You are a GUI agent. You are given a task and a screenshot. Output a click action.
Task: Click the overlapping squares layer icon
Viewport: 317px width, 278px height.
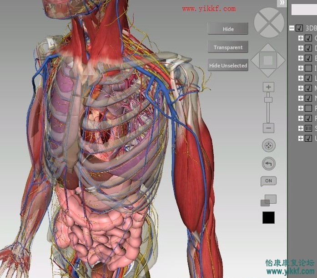pyautogui.click(x=268, y=201)
